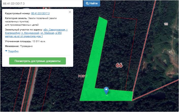Click the blue location pin marker
179x112 pixels.
[106, 91]
